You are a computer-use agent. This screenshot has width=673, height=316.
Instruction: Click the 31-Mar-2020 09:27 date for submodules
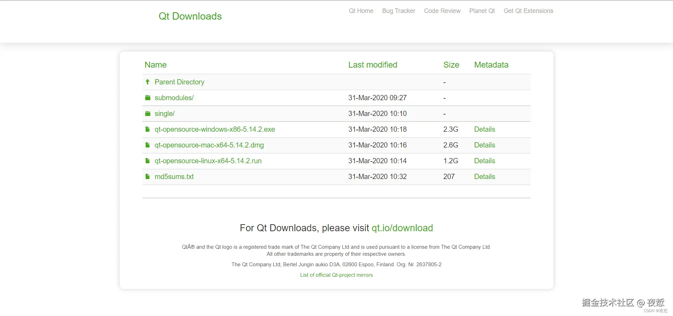point(378,98)
